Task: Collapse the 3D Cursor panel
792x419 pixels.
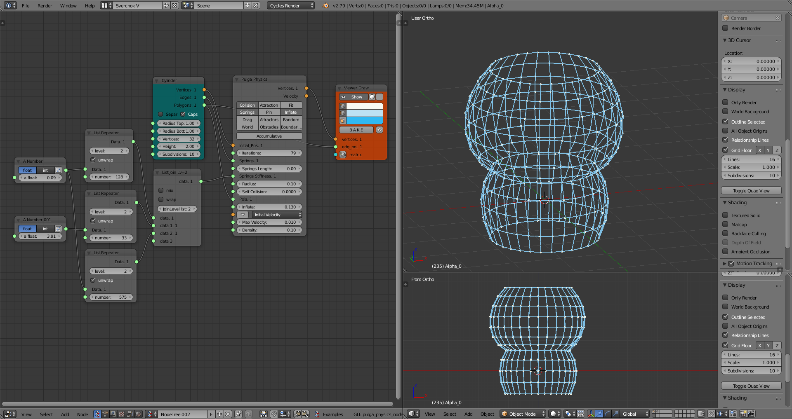Action: (x=725, y=40)
